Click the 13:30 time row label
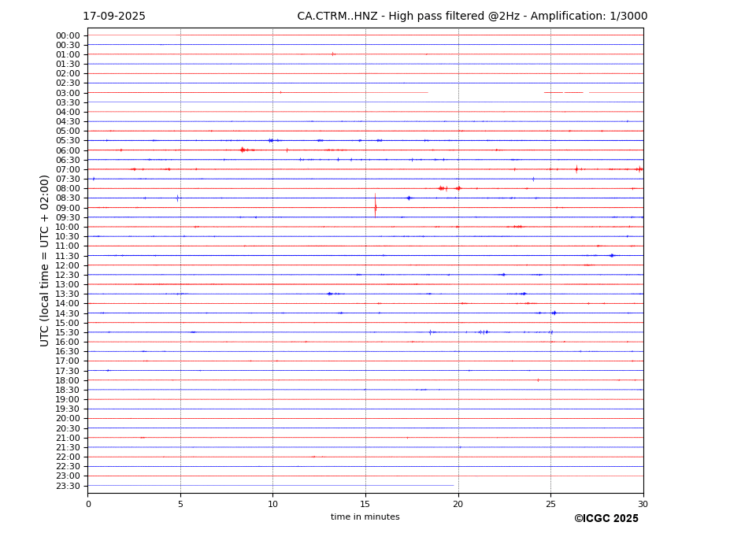730x548 pixels. coord(68,294)
